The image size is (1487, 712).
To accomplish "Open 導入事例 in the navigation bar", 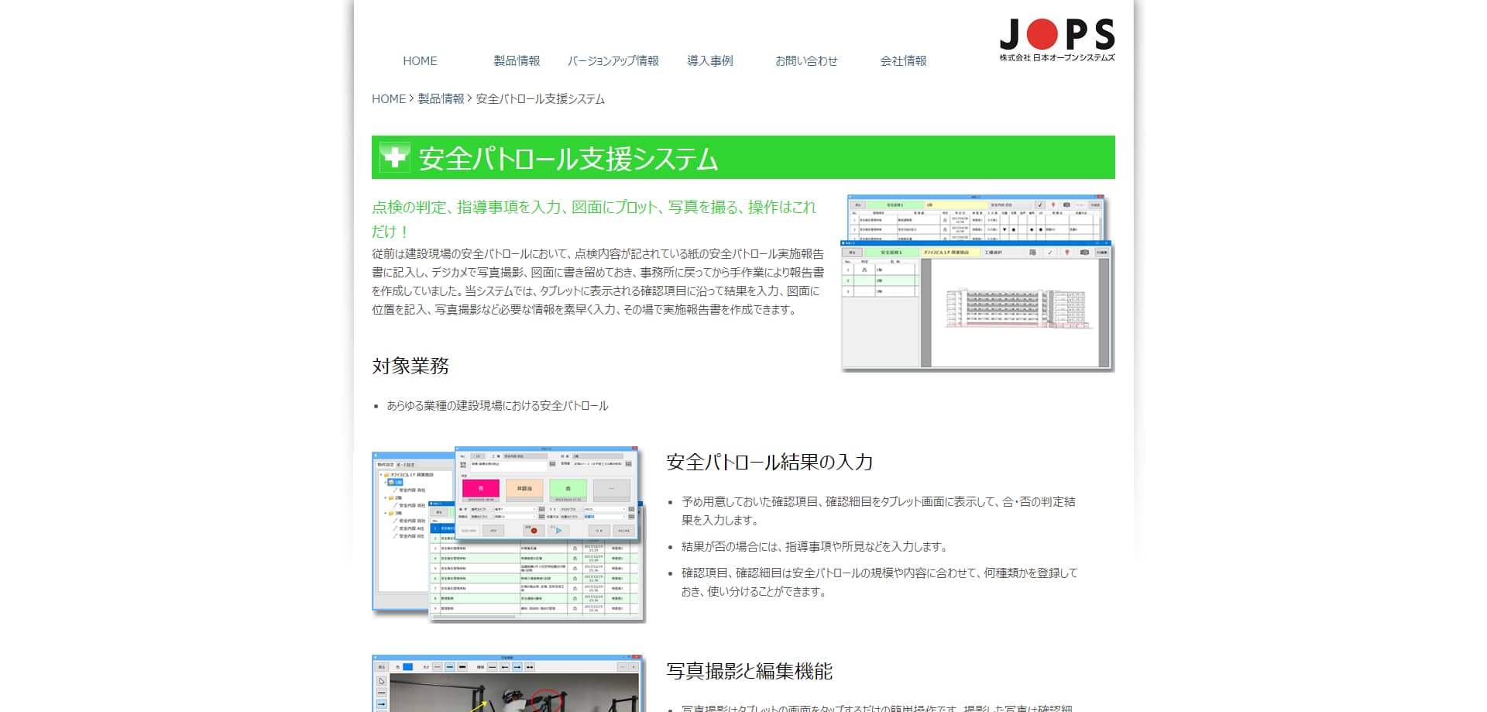I will pos(709,60).
